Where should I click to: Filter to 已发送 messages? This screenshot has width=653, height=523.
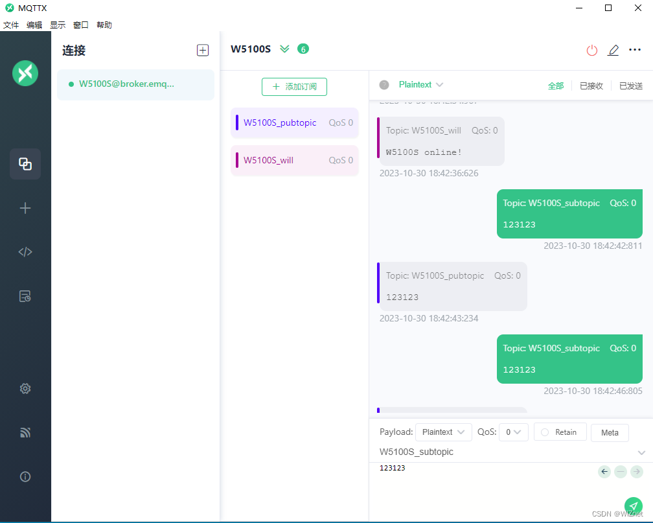pos(631,86)
